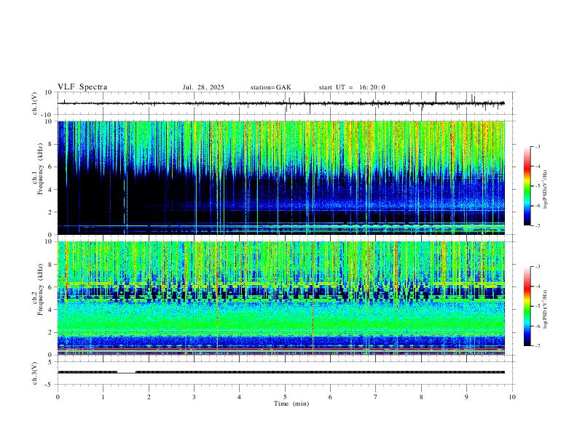
Task: Click time axis tick label "7"
Action: (376, 397)
